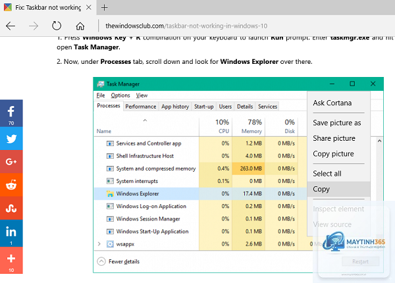395x283 pixels.
Task: Open the File menu in Task Manager
Action: click(x=101, y=95)
